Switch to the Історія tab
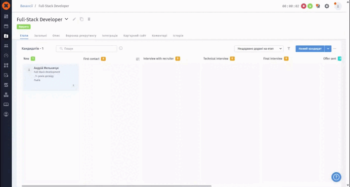Screen dimensions: 350x187 click(x=178, y=35)
